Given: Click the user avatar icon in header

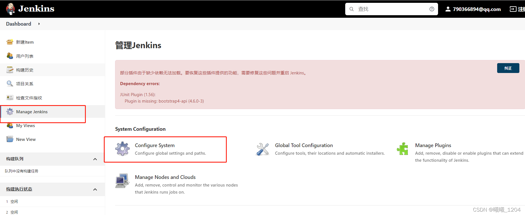Looking at the screenshot, I should pyautogui.click(x=448, y=9).
